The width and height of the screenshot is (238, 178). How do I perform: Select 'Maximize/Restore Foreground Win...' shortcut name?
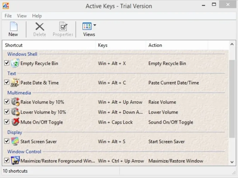click(58, 161)
